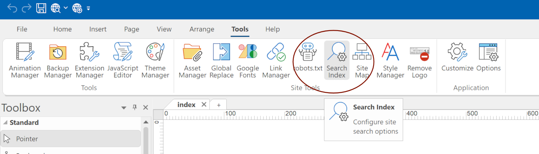
Task: Undo the last action
Action: [12, 8]
